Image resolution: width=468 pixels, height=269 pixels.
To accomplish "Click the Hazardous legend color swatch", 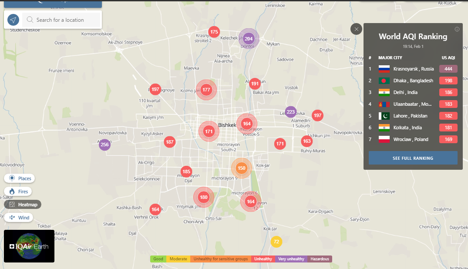I will [320, 259].
